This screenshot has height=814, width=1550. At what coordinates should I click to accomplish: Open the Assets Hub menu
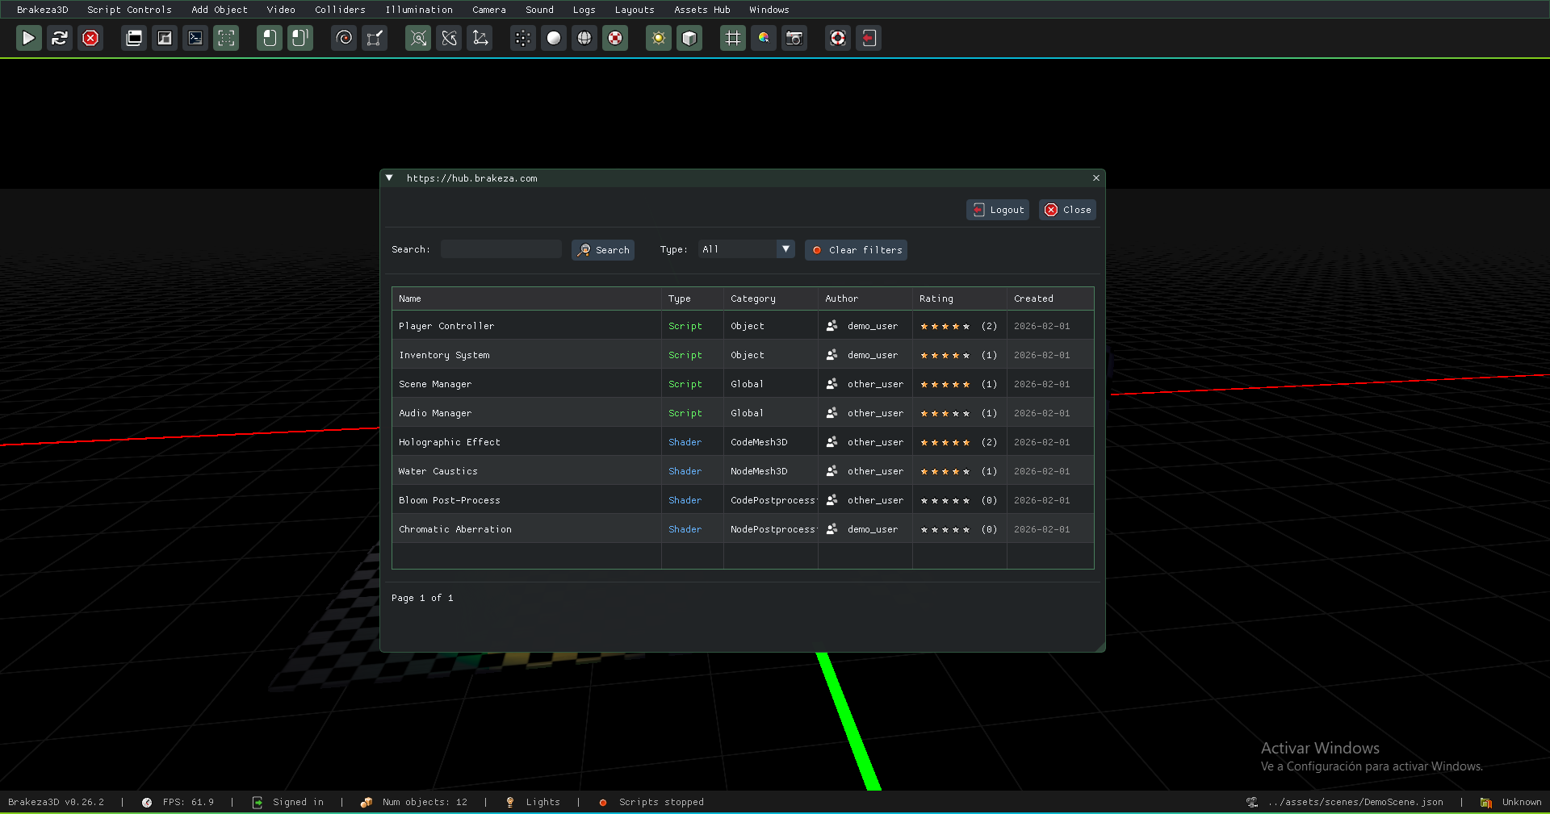coord(702,10)
